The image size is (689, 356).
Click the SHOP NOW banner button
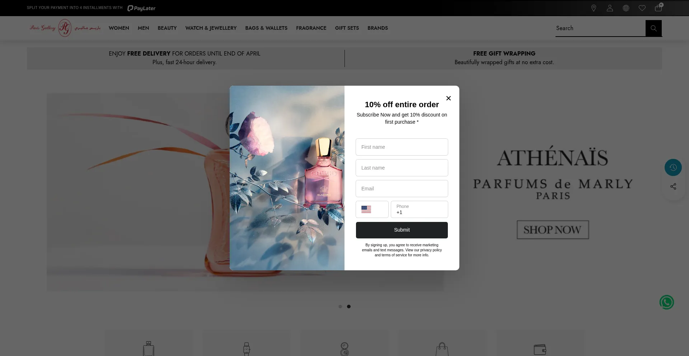(553, 230)
